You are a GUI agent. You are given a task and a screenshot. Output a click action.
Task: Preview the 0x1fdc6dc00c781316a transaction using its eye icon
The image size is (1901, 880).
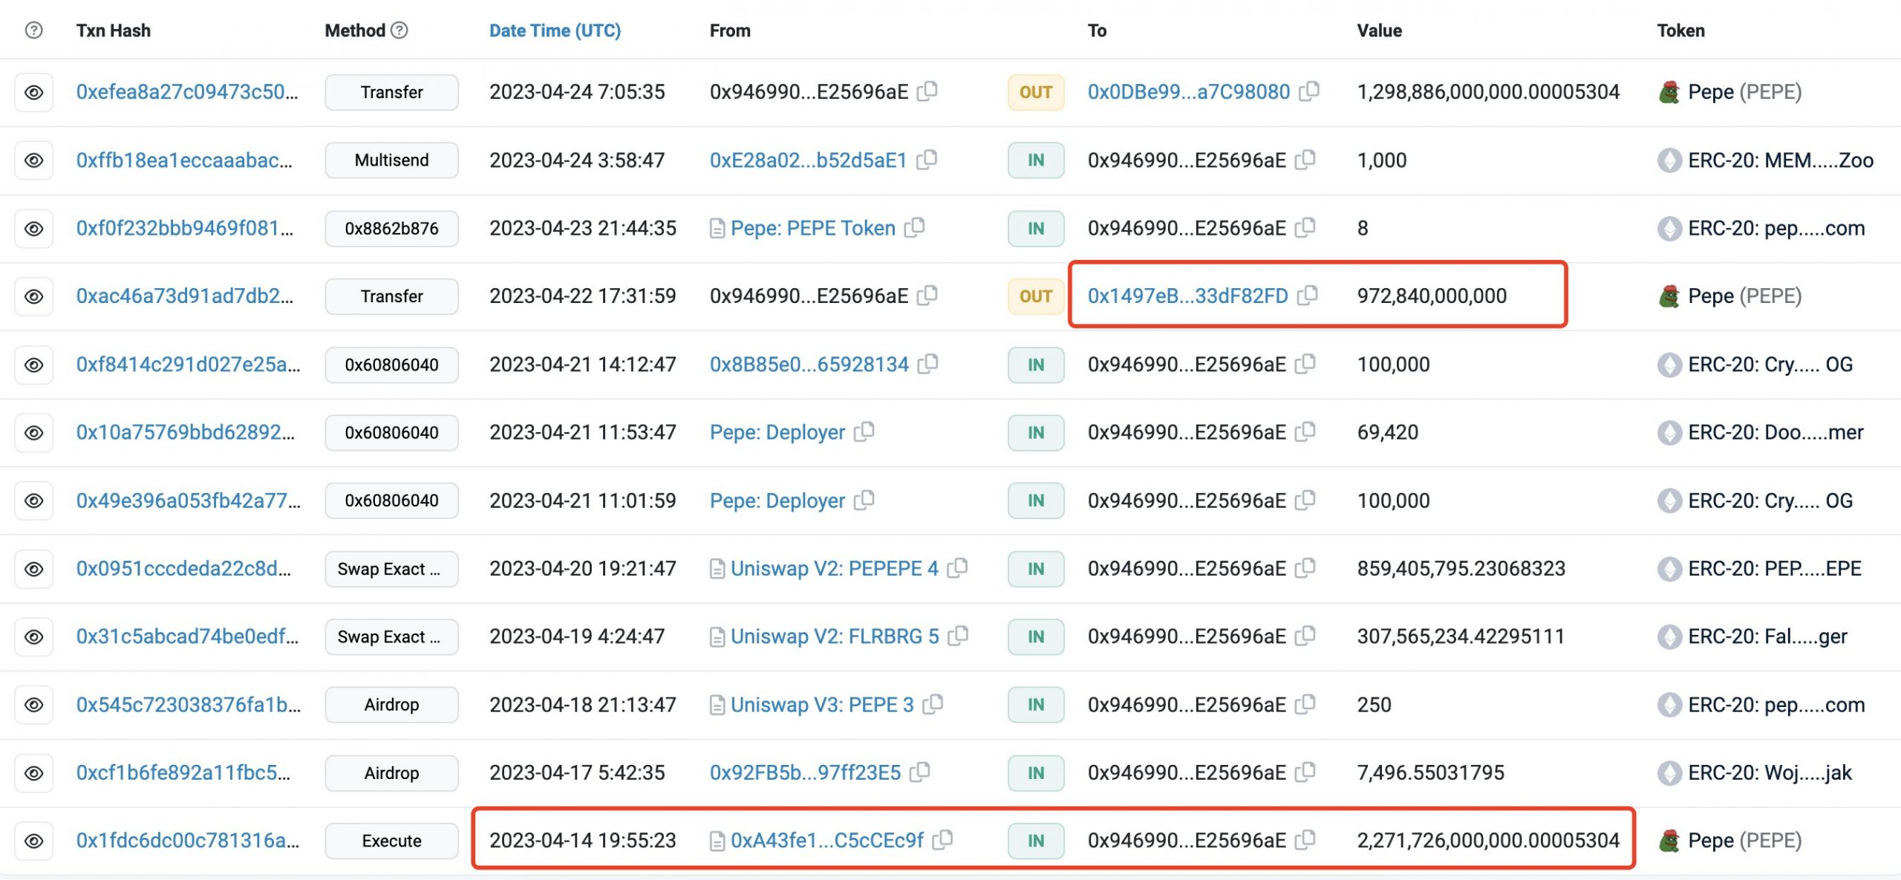pos(33,841)
